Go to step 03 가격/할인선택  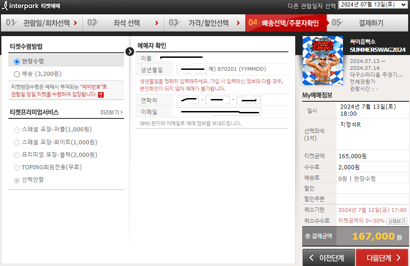pyautogui.click(x=205, y=23)
